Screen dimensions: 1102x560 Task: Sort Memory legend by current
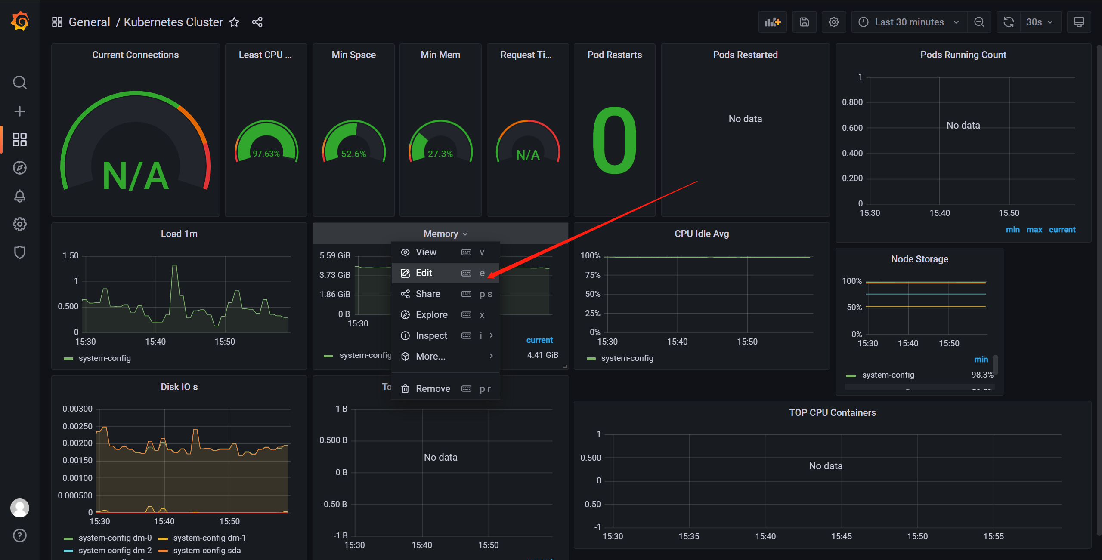539,340
